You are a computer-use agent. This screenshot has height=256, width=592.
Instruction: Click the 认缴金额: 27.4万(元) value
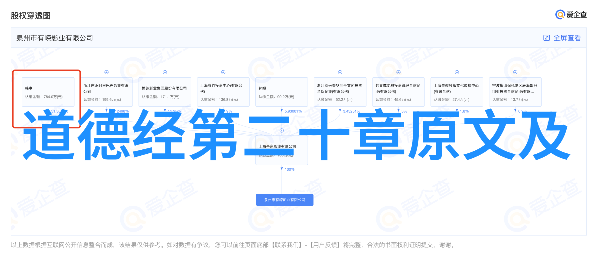coord(451,100)
